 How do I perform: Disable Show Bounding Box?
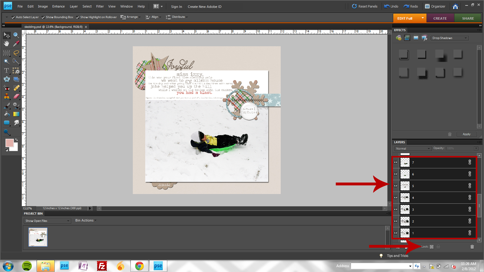43,17
